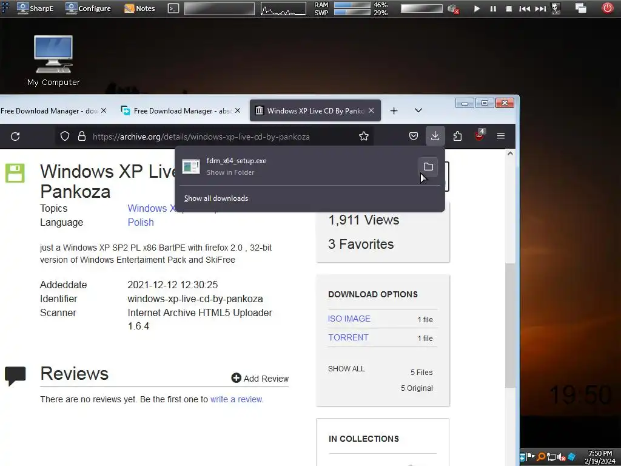This screenshot has width=621, height=466.
Task: Expand the list all tabs chevron
Action: click(x=418, y=110)
